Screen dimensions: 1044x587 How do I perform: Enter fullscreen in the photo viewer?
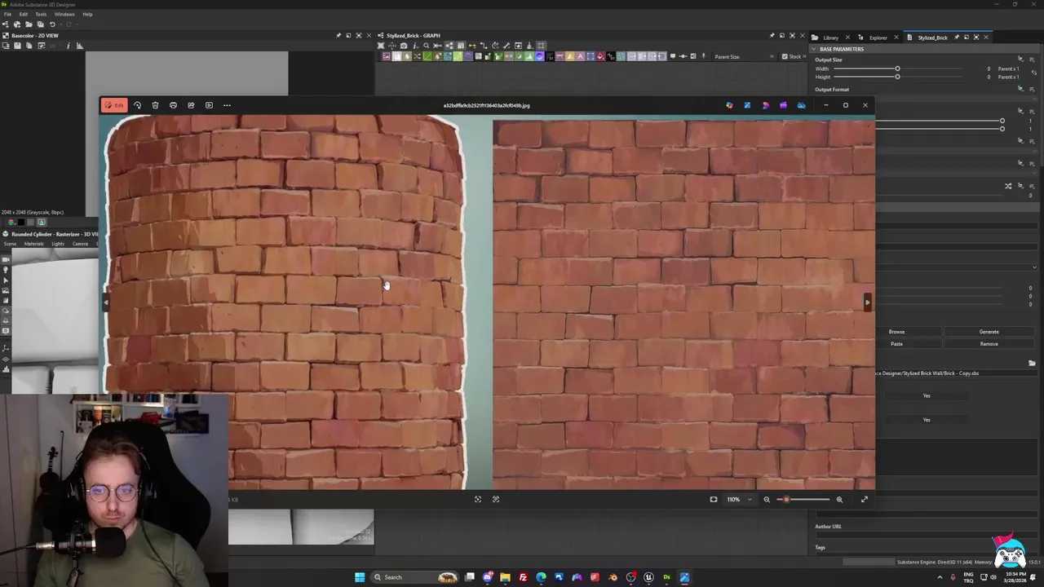(x=865, y=499)
